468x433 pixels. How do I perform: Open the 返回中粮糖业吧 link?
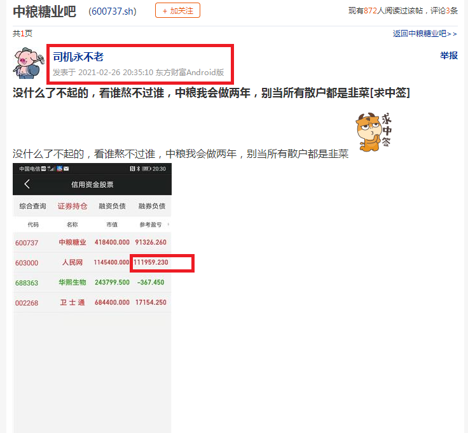425,34
